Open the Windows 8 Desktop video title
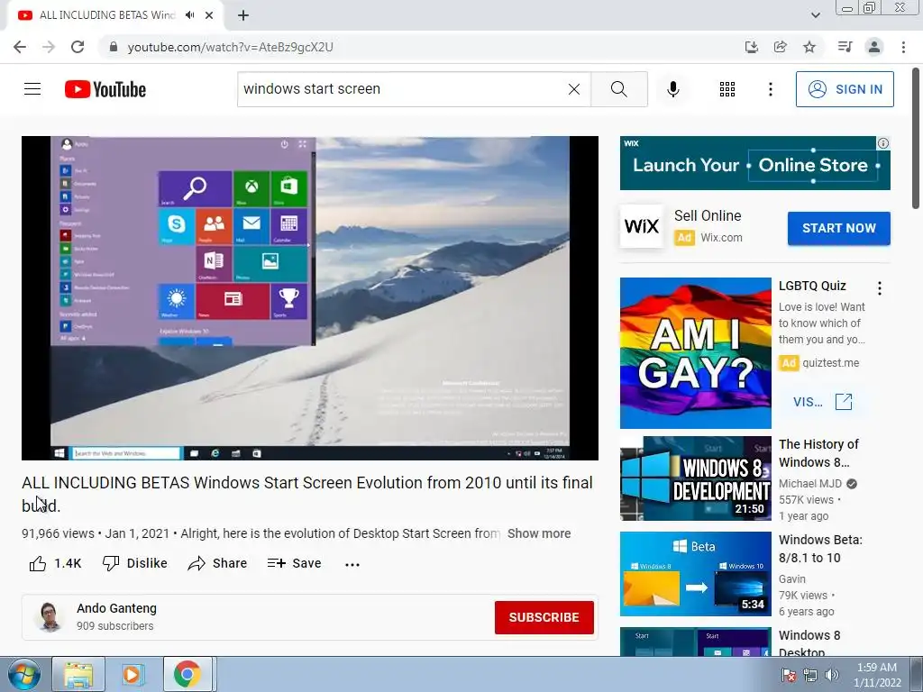 pos(809,642)
